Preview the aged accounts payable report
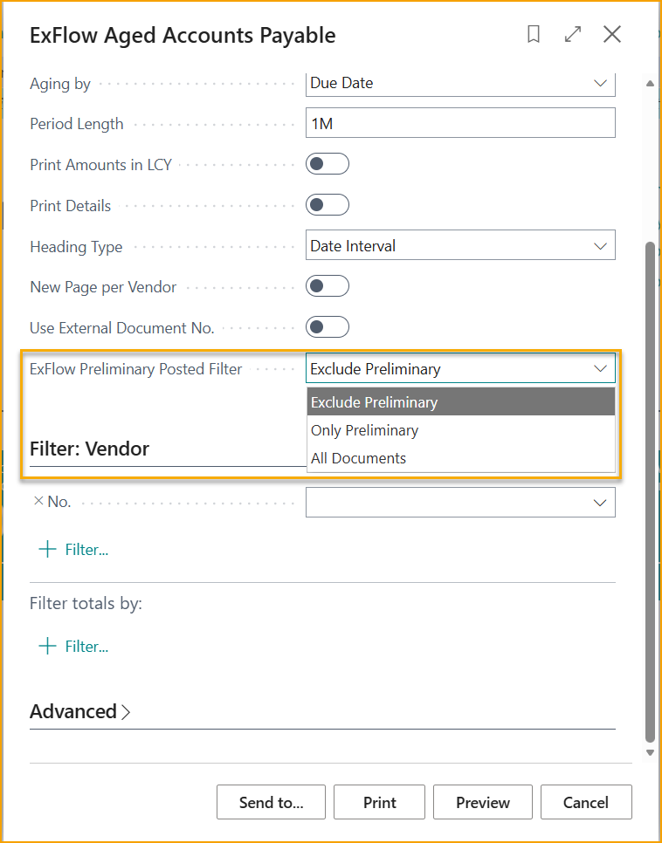The image size is (662, 843). pyautogui.click(x=483, y=802)
